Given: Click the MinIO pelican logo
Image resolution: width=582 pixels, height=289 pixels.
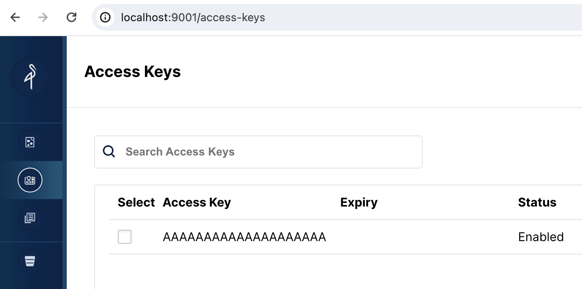Looking at the screenshot, I should [x=30, y=77].
